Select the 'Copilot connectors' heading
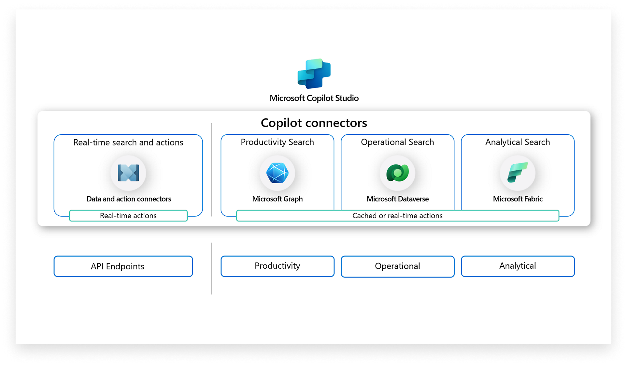The width and height of the screenshot is (627, 366). coord(314,123)
